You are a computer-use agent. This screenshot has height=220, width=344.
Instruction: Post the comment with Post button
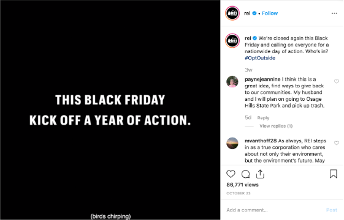(332, 210)
